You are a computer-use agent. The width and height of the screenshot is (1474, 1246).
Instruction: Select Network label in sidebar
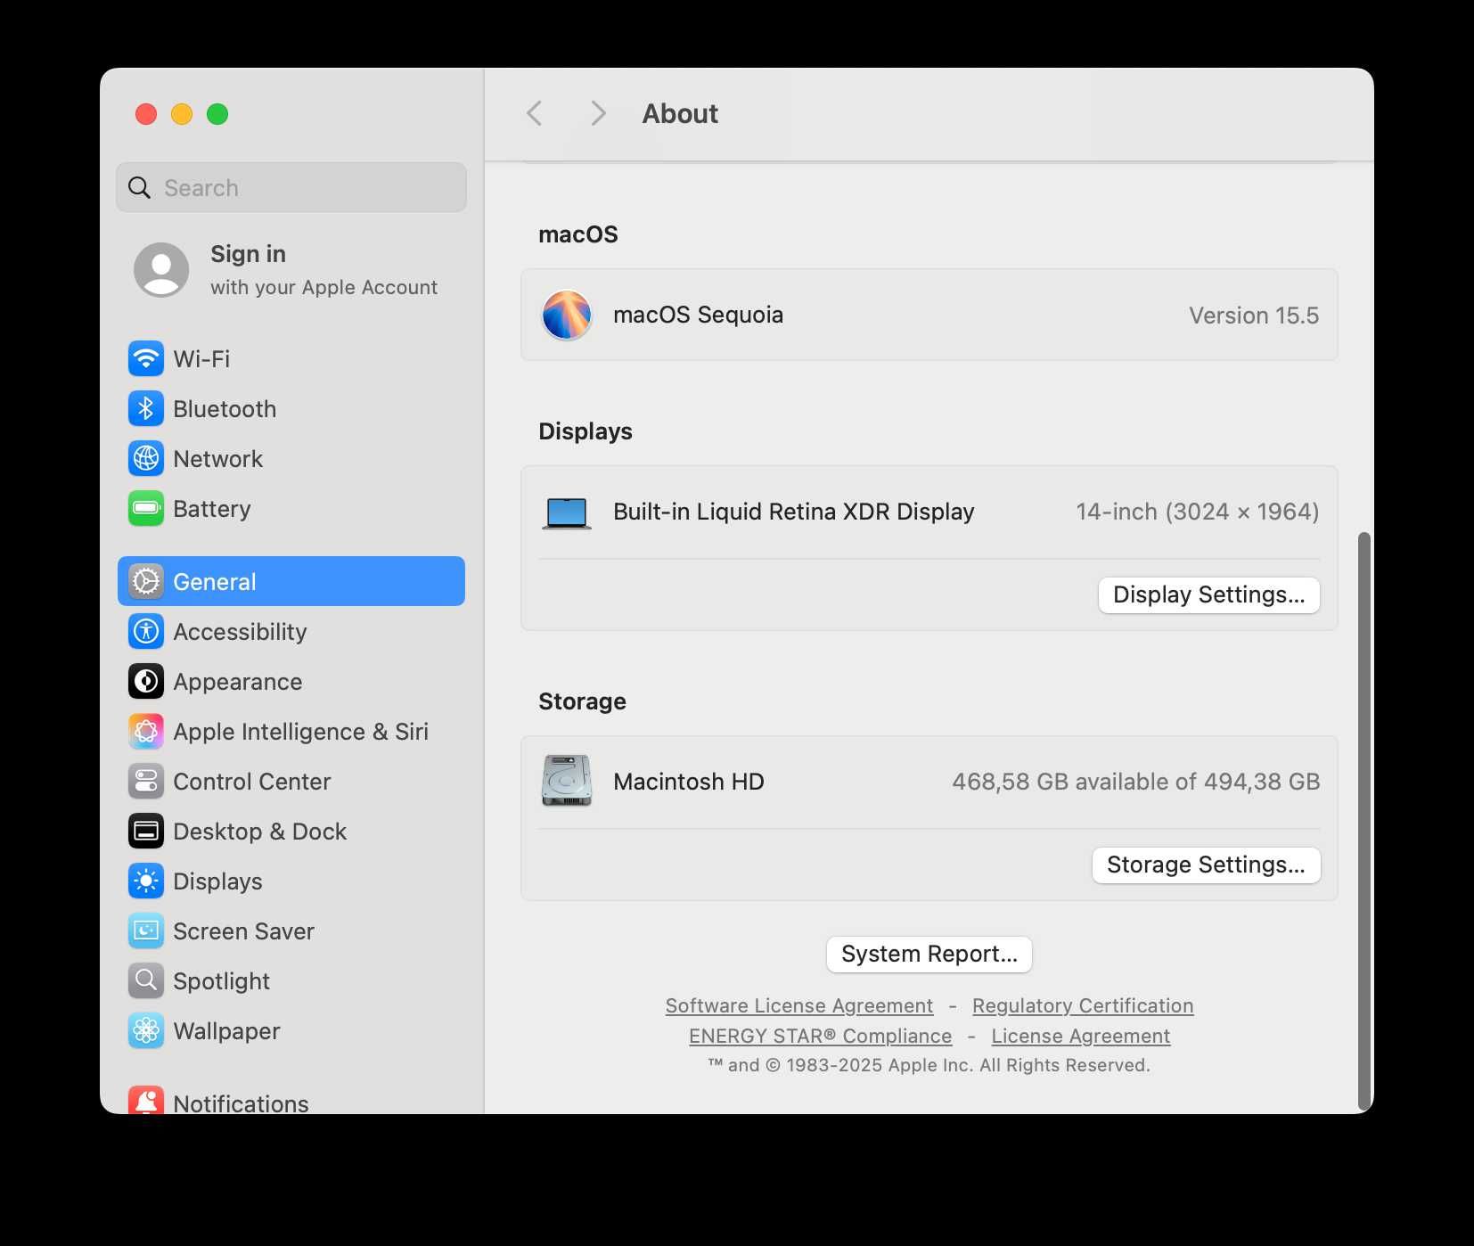tap(218, 459)
